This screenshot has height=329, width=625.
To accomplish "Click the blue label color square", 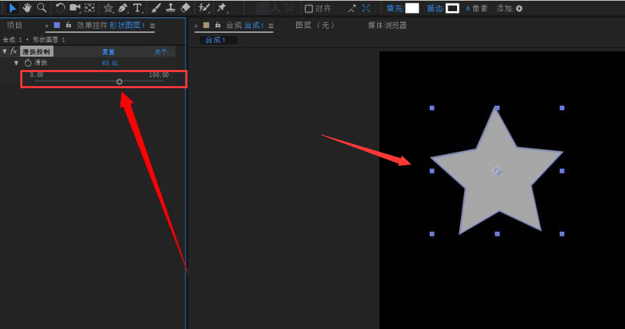I will pos(57,25).
